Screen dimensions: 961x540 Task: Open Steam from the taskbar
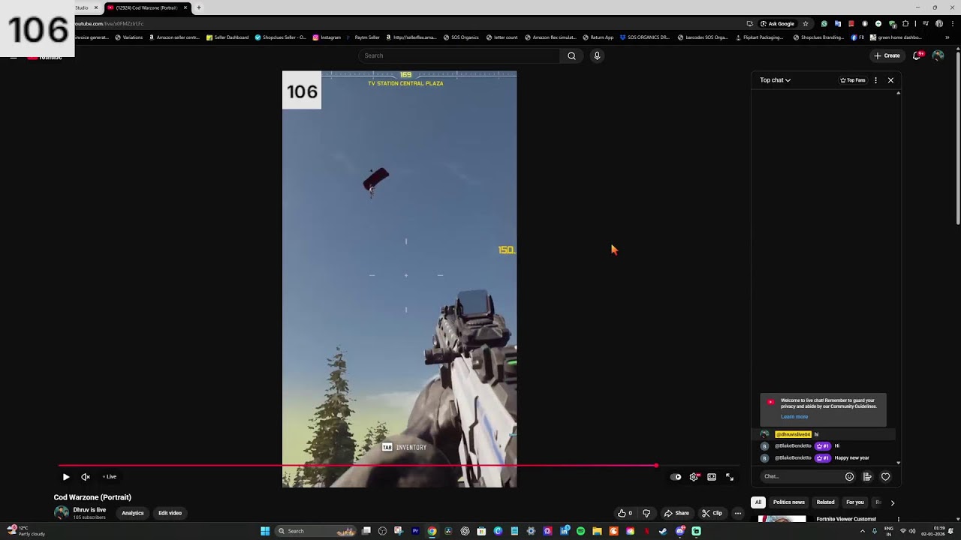pos(663,531)
